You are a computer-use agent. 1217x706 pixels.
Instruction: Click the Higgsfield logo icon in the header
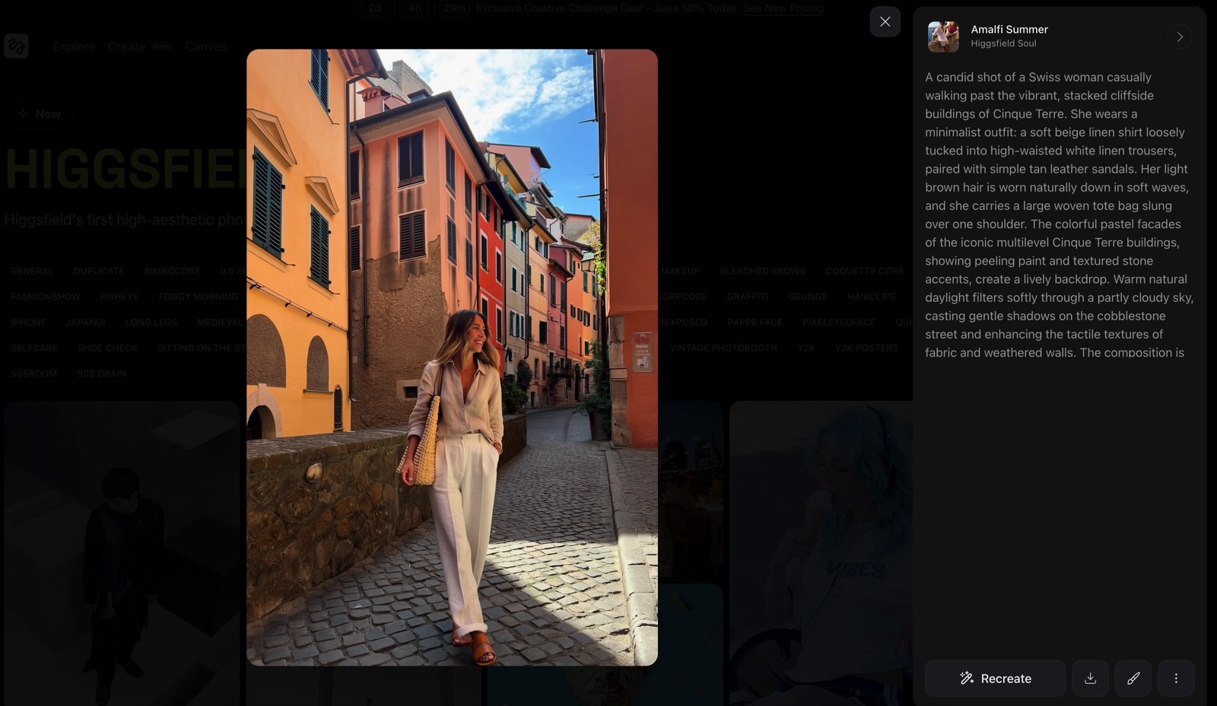click(x=16, y=46)
